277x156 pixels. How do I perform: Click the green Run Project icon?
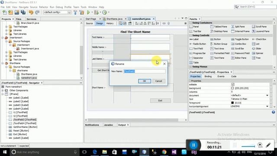88,13
